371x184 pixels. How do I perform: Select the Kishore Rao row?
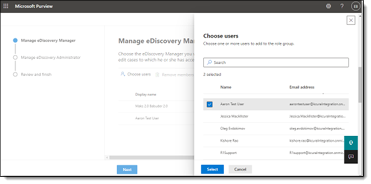(x=276, y=141)
